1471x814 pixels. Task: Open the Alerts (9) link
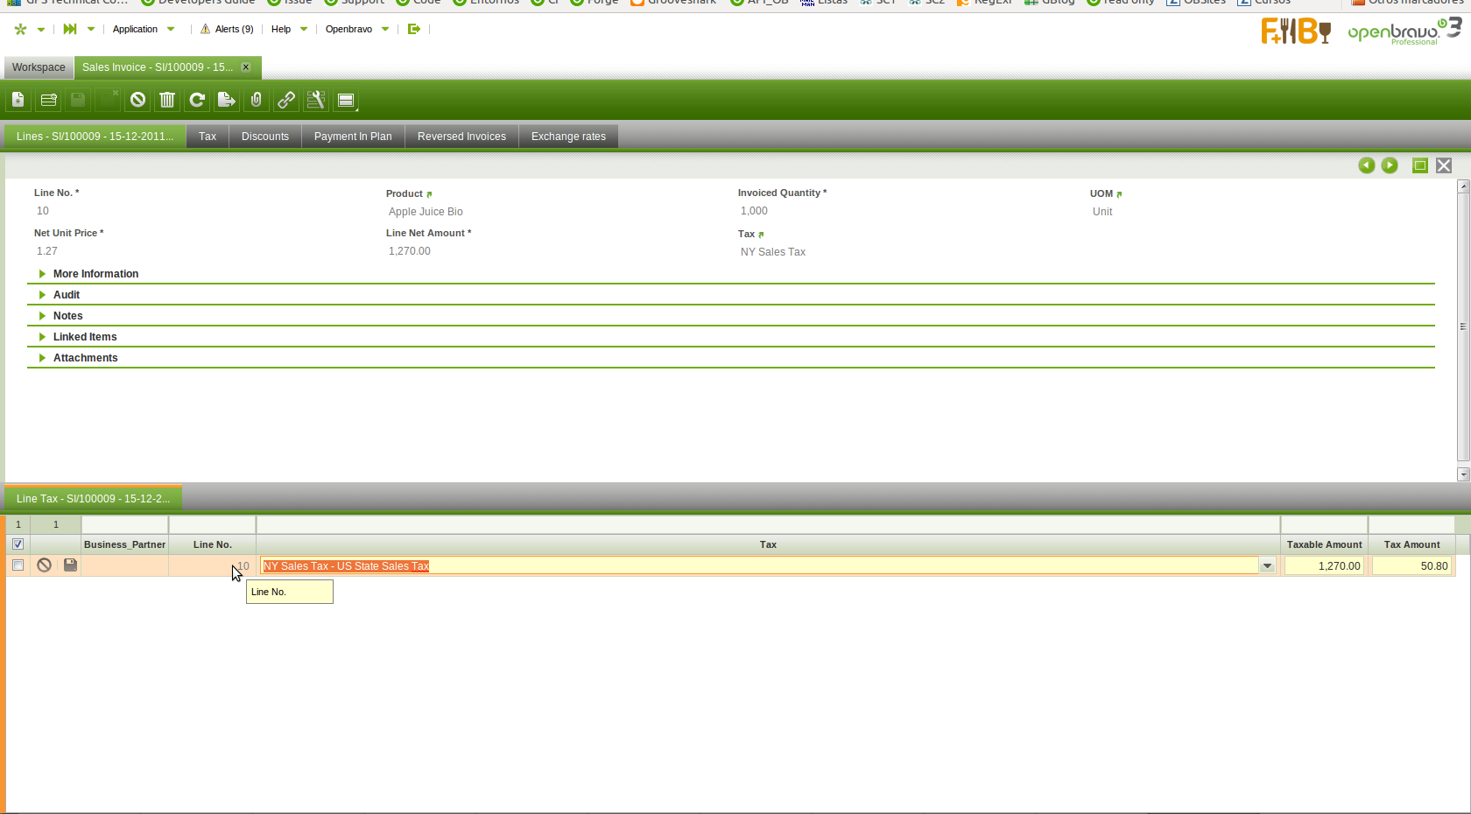click(227, 29)
